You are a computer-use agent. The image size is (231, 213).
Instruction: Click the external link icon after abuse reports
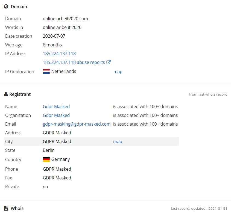point(109,62)
